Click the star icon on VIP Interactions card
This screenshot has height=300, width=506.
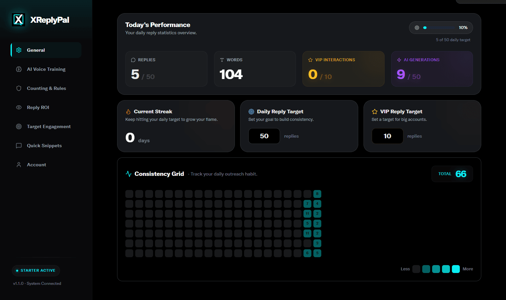click(310, 60)
